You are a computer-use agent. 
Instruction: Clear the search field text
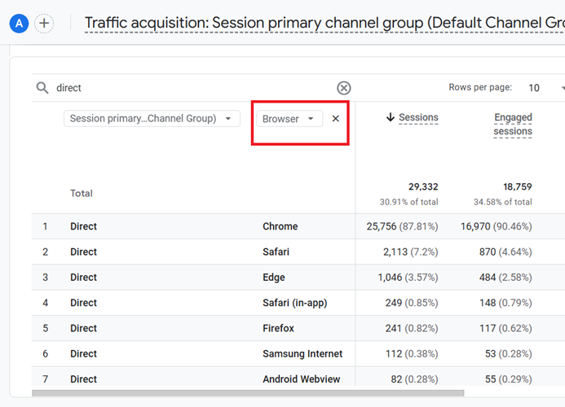click(344, 88)
